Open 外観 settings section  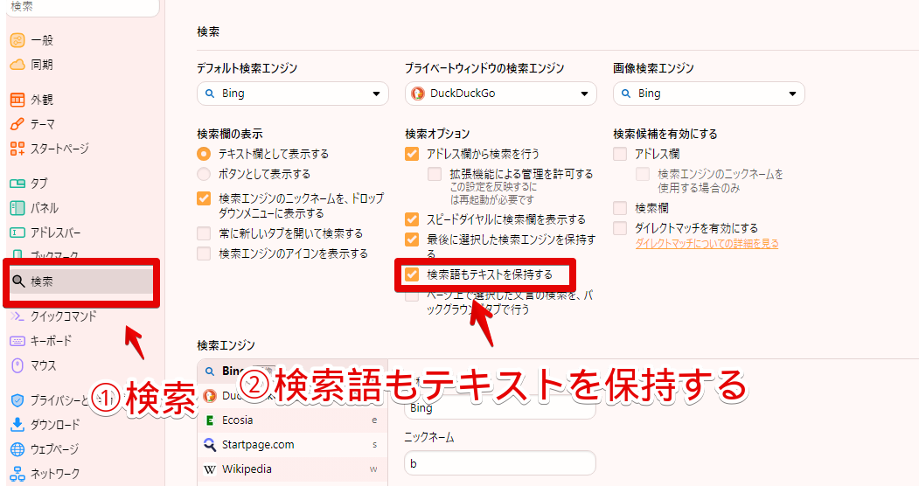click(x=42, y=101)
